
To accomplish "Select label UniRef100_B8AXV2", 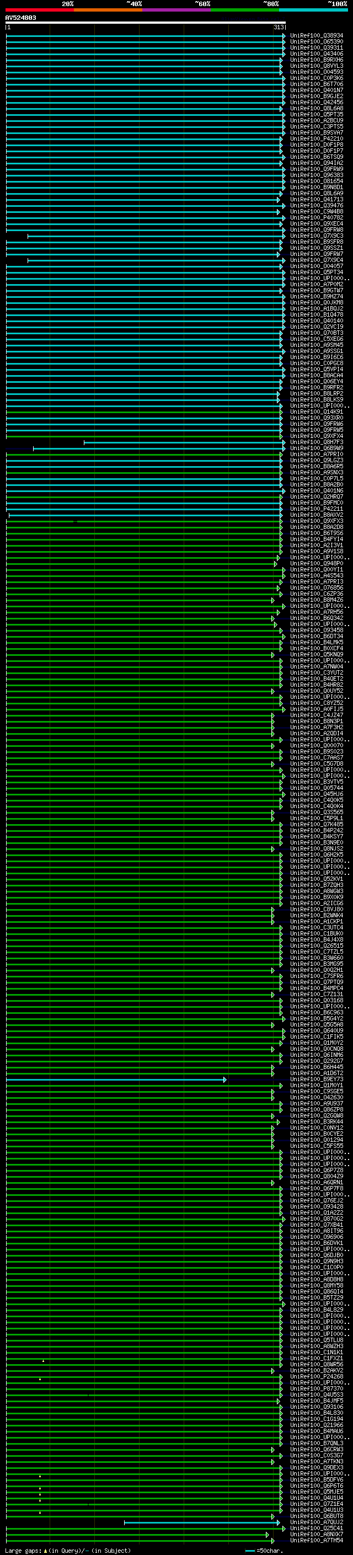I will (317, 515).
